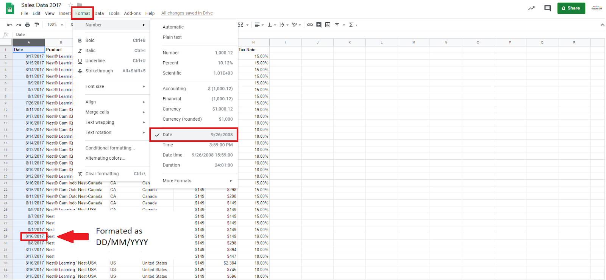
Task: Undo the last action
Action: click(x=9, y=25)
